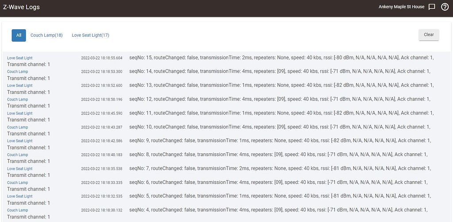Click the Z-Wave Logs page title
This screenshot has width=453, height=222.
tap(21, 7)
